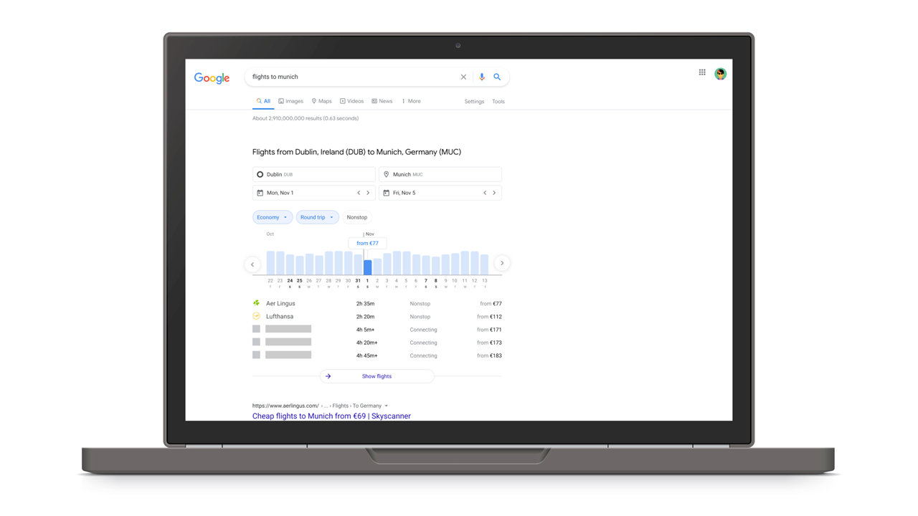Click the Show flights button
Image resolution: width=918 pixels, height=516 pixels.
[377, 376]
